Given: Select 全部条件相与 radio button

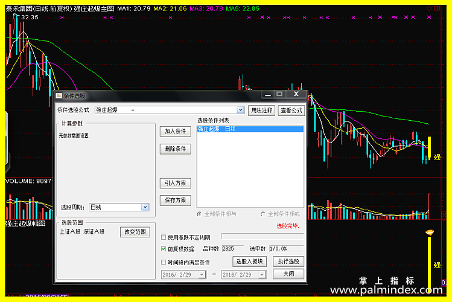Looking at the screenshot, I should pos(199,214).
